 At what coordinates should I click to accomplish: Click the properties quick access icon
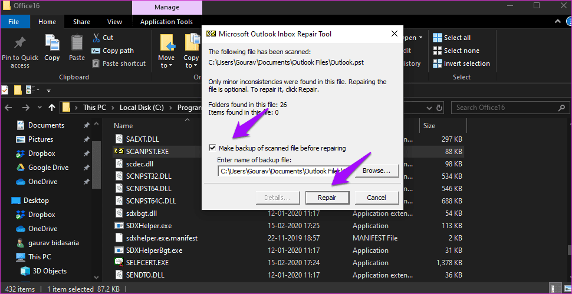click(x=5, y=90)
